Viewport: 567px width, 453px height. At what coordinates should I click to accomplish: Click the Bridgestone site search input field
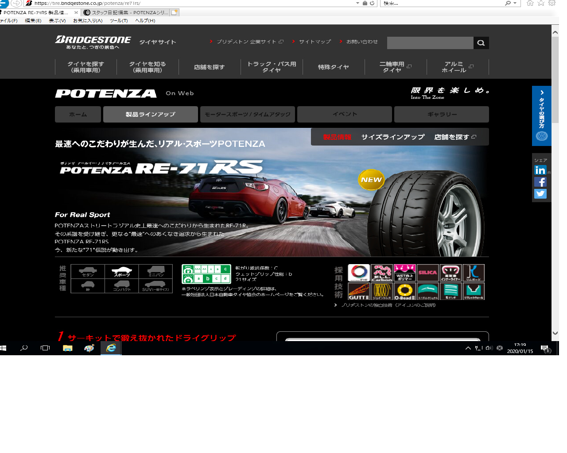(x=430, y=43)
